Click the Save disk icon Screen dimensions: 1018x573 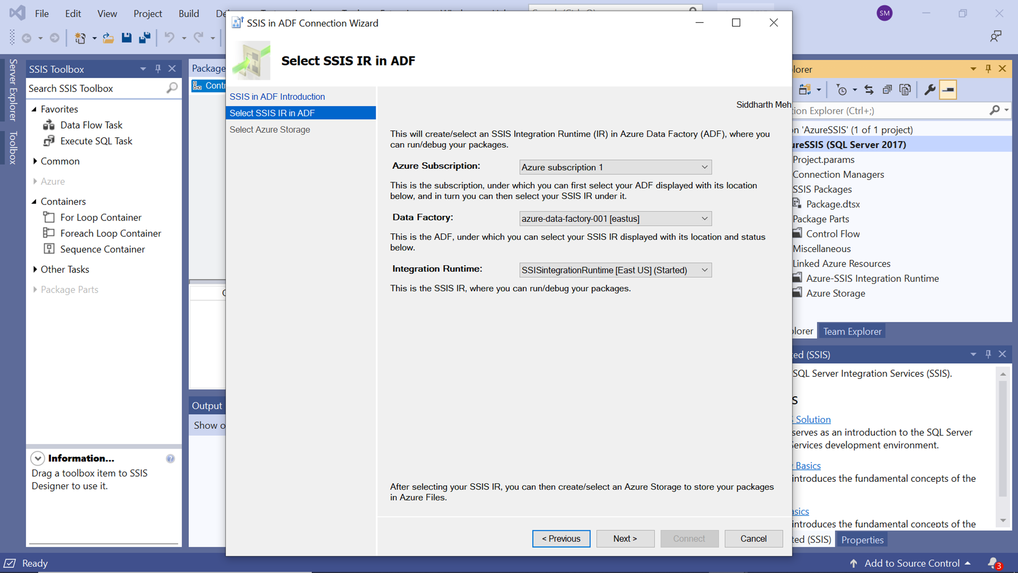(x=126, y=38)
